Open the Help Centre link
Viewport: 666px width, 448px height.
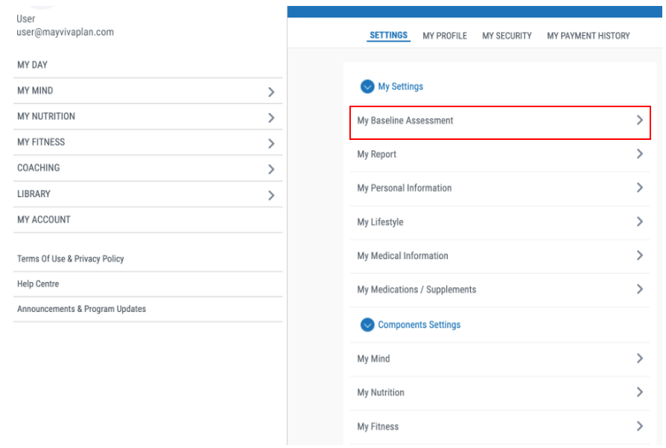[x=38, y=284]
